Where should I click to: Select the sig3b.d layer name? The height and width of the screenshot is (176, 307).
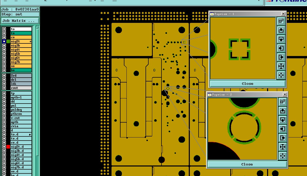pos(21,151)
